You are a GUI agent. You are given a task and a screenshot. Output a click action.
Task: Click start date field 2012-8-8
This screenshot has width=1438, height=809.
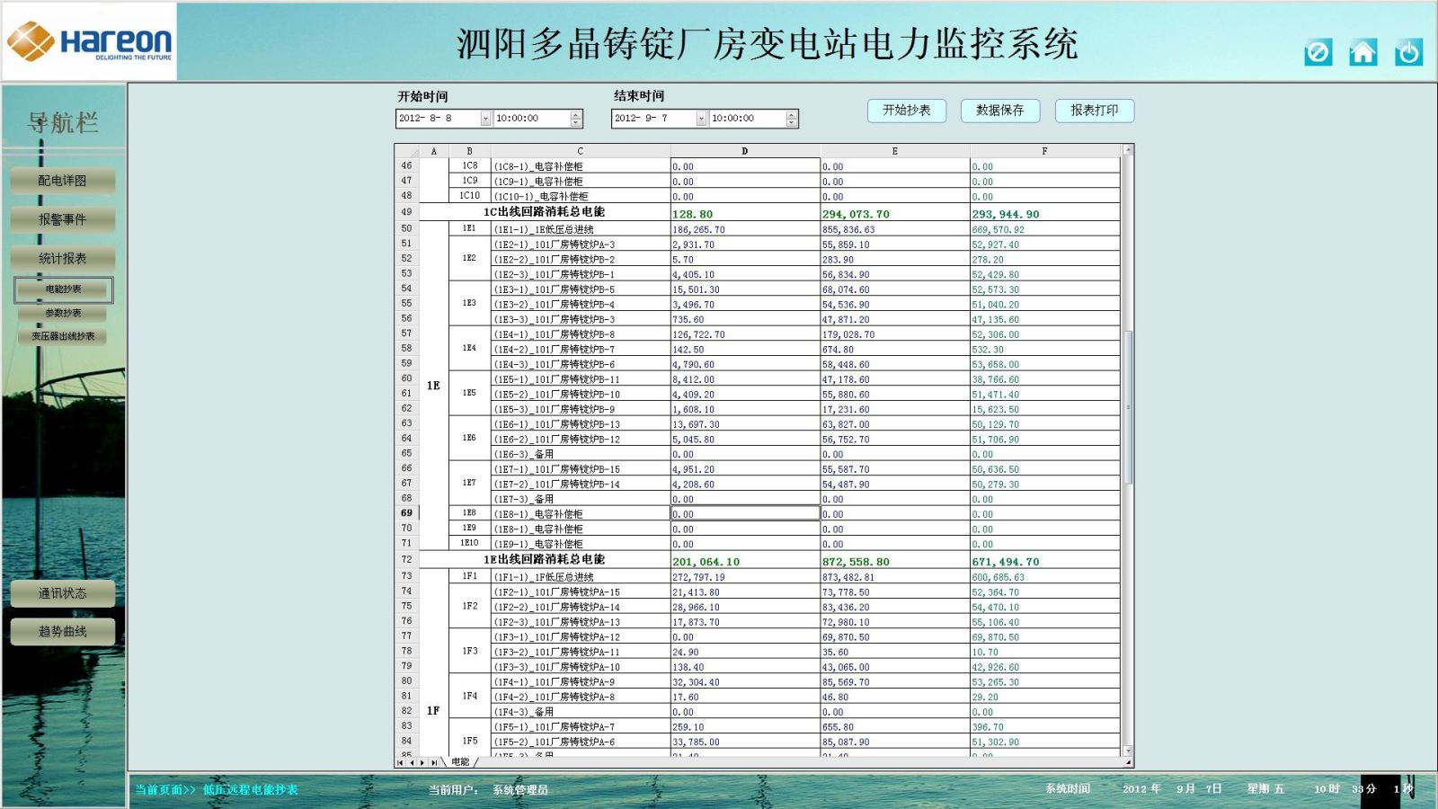click(439, 119)
